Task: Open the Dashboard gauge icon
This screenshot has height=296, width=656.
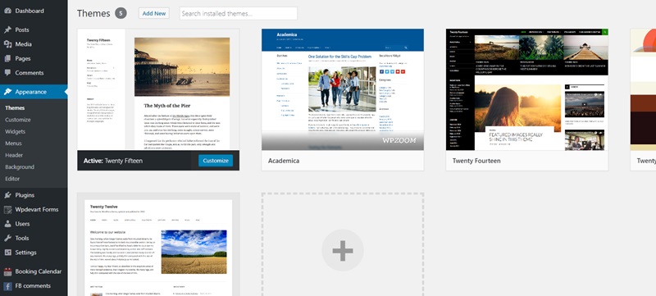Action: tap(7, 11)
